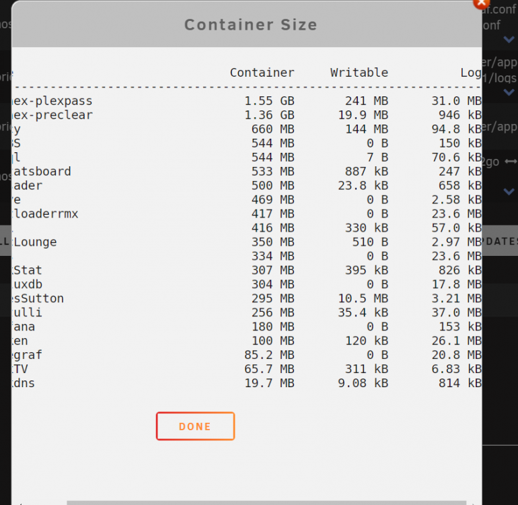This screenshot has height=505, width=518.
Task: Select the 'Writable' column header
Action: click(x=359, y=73)
